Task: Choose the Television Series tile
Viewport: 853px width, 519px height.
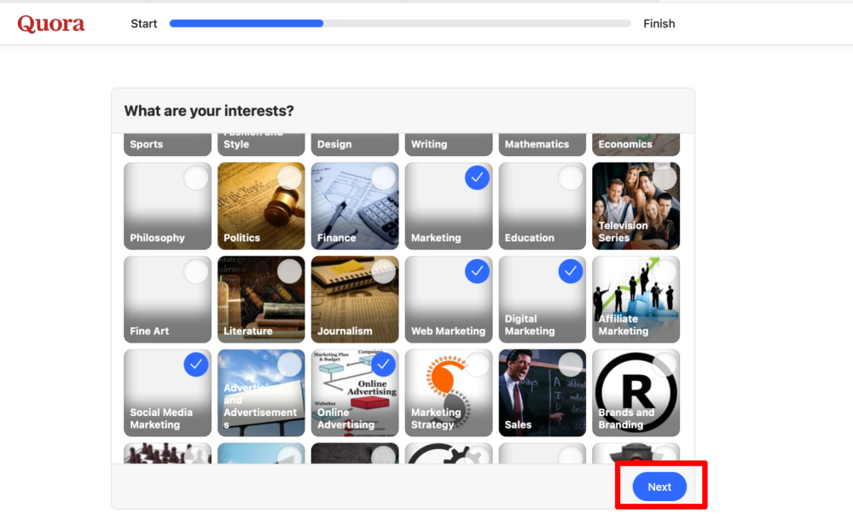Action: point(636,206)
